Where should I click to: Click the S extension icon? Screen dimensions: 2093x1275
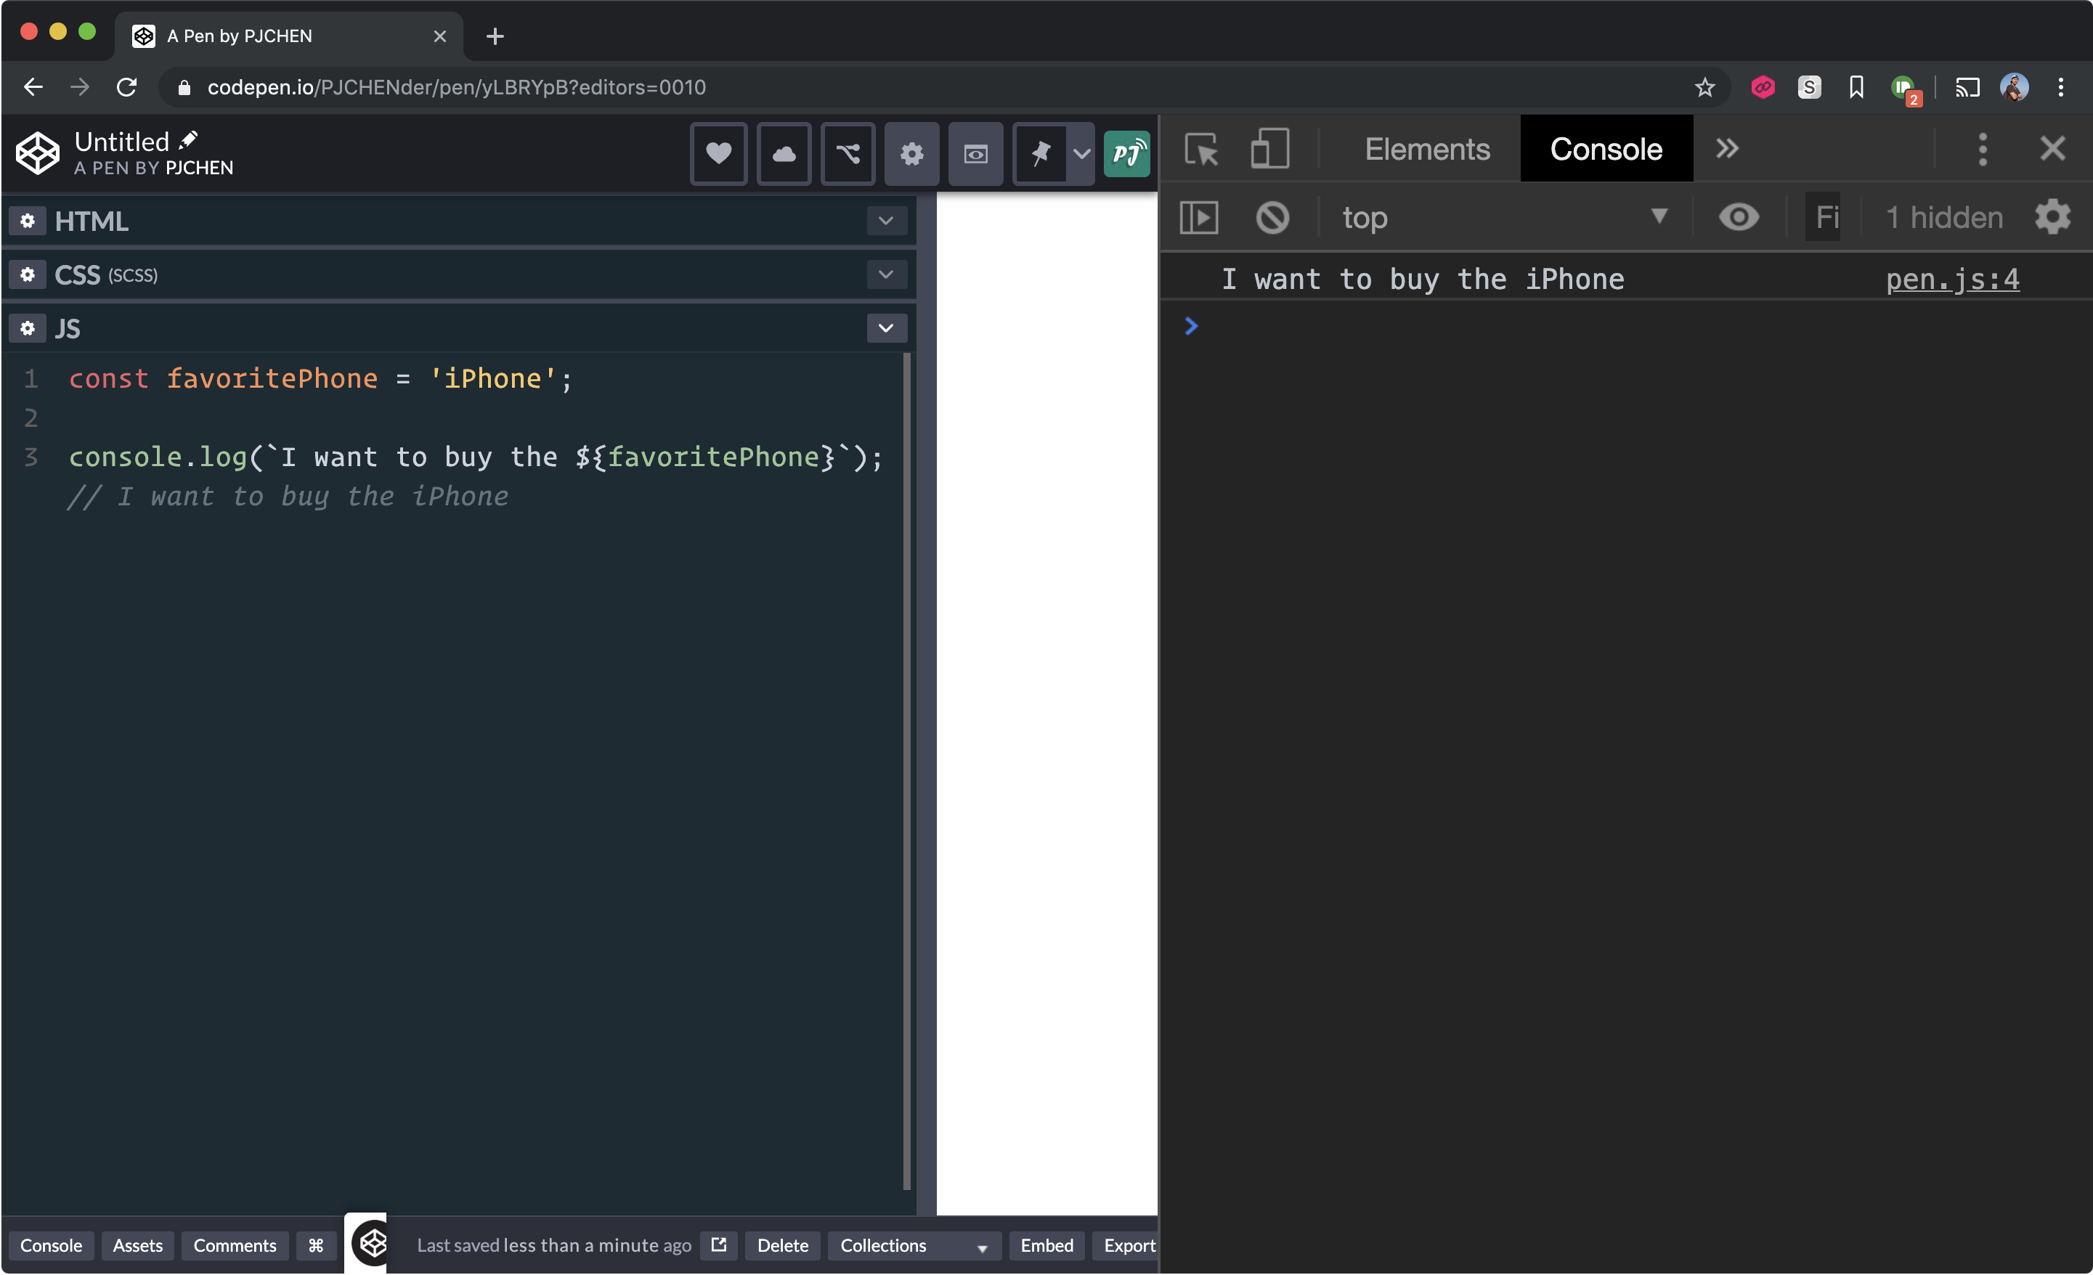click(1808, 87)
